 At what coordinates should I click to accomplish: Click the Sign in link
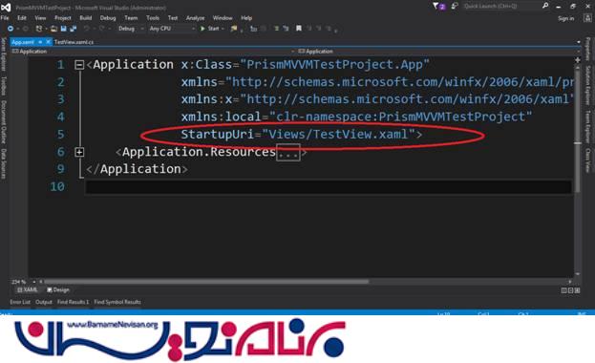(565, 18)
